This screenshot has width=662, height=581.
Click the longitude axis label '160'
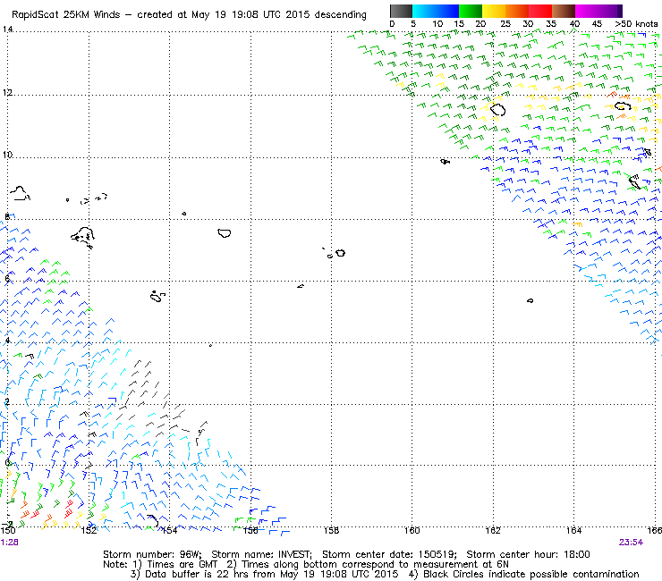coord(412,530)
